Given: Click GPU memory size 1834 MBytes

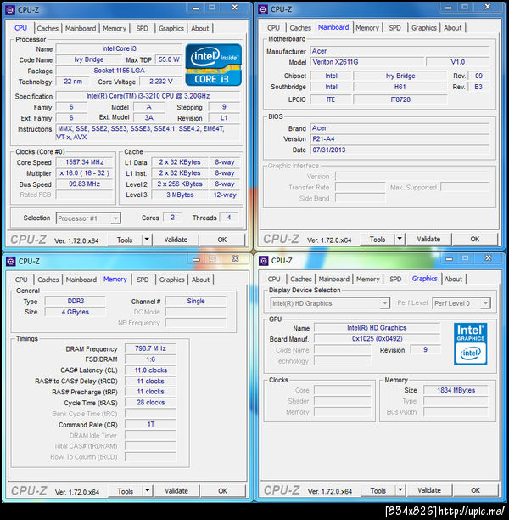Looking at the screenshot, I should (456, 390).
